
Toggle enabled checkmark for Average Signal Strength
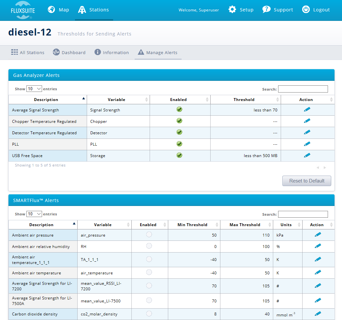click(x=179, y=109)
